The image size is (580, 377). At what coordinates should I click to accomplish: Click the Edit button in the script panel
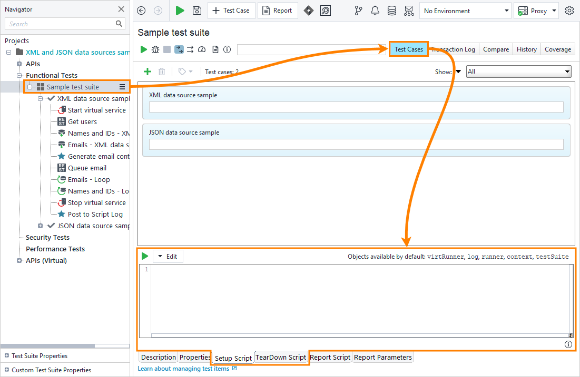tap(169, 256)
